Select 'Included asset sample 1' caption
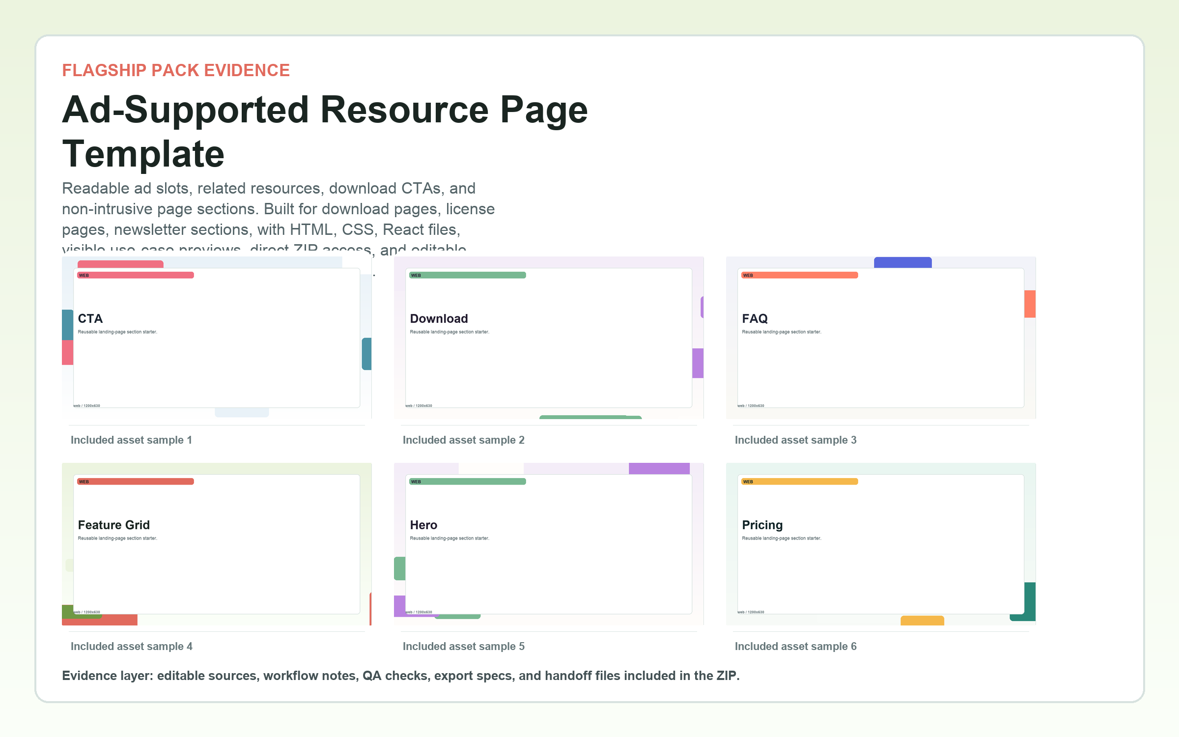The width and height of the screenshot is (1179, 737). coord(131,440)
